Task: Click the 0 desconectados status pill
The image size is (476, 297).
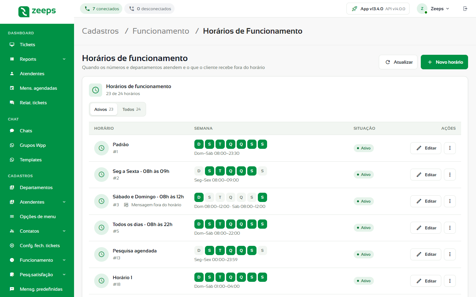Action: click(x=149, y=9)
